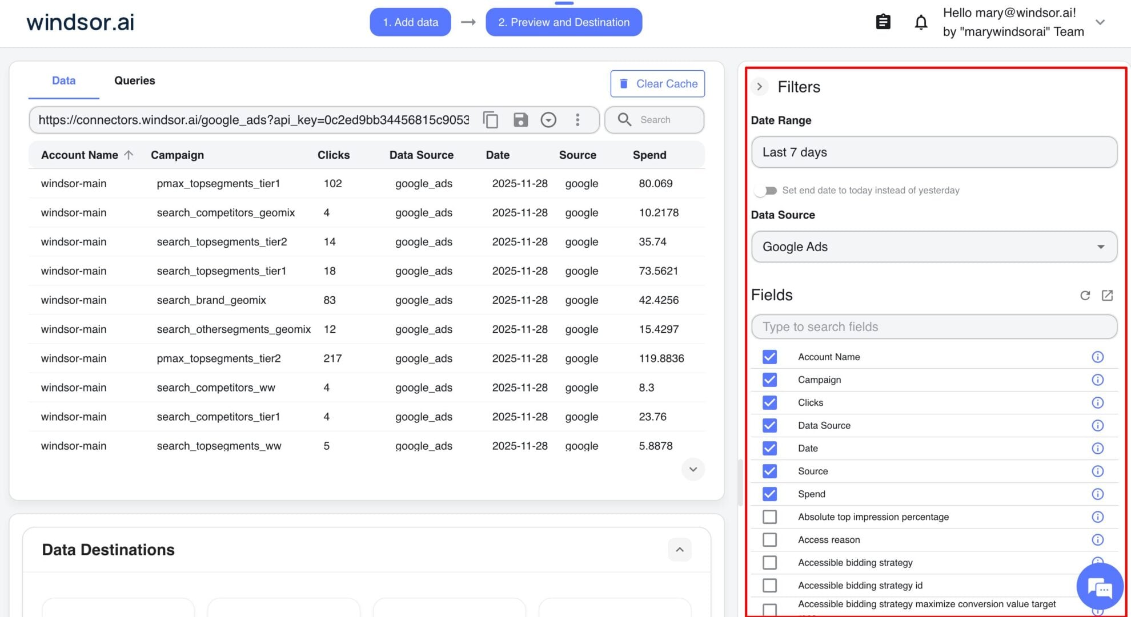Viewport: 1131px width, 617px height.
Task: Click the 217 clicks value
Action: (332, 358)
